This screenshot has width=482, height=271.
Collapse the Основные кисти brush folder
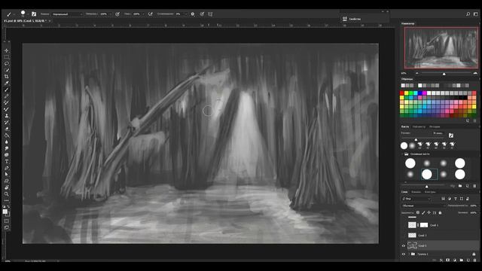tap(402, 154)
